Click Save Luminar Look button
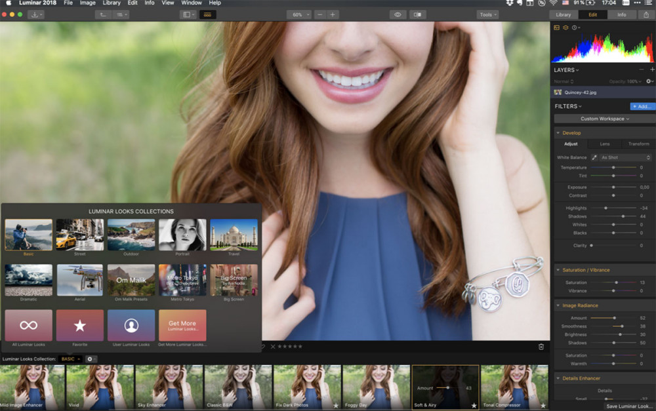Image resolution: width=656 pixels, height=411 pixels. (x=628, y=406)
